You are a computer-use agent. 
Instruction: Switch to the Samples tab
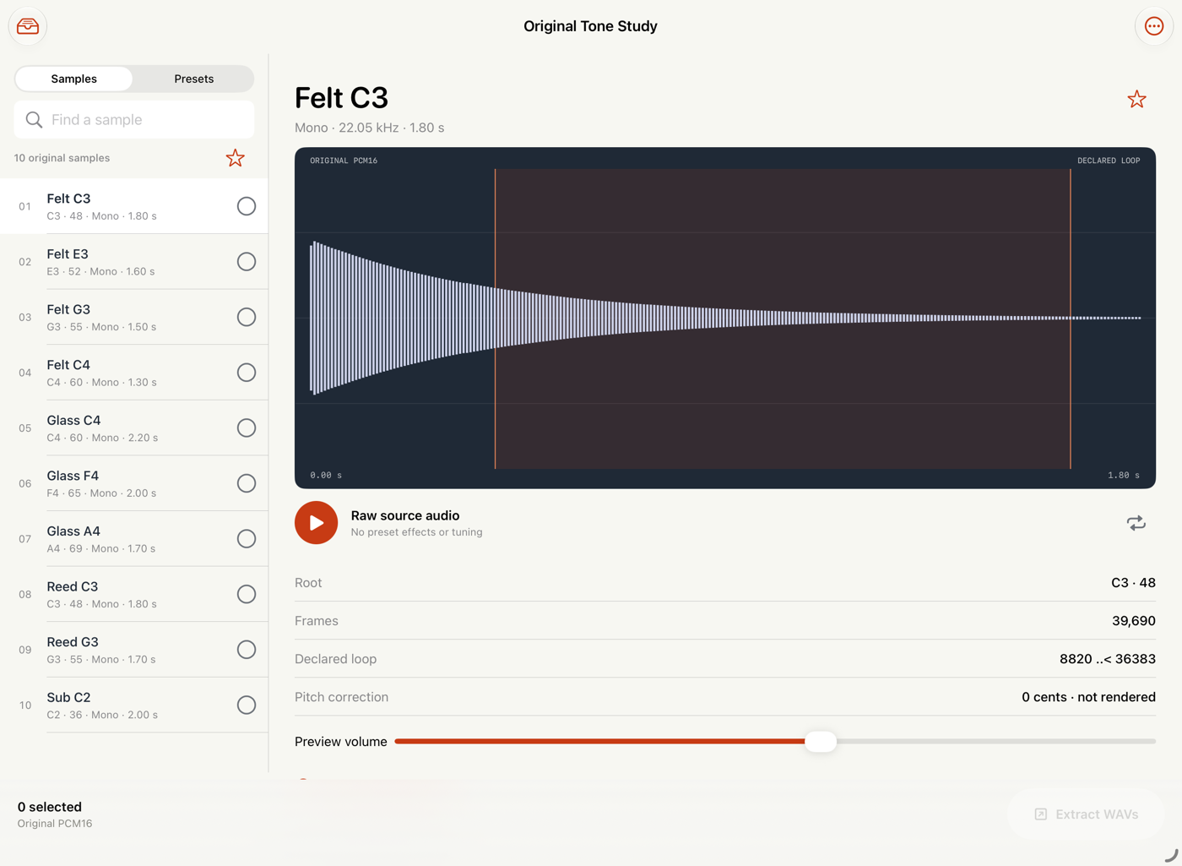coord(74,79)
